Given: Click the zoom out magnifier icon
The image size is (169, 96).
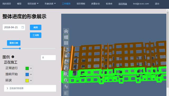Looking at the screenshot, I should point(66,80).
